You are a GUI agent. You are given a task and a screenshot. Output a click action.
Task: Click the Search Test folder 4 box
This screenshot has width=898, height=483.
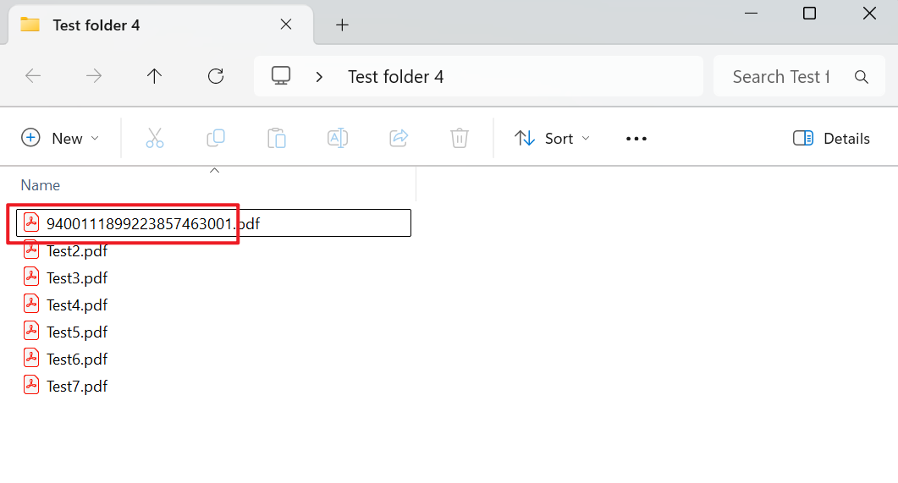point(780,77)
